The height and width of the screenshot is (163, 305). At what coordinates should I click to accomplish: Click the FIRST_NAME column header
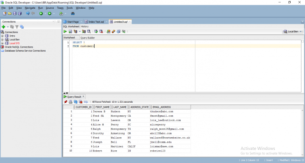[x=102, y=107]
